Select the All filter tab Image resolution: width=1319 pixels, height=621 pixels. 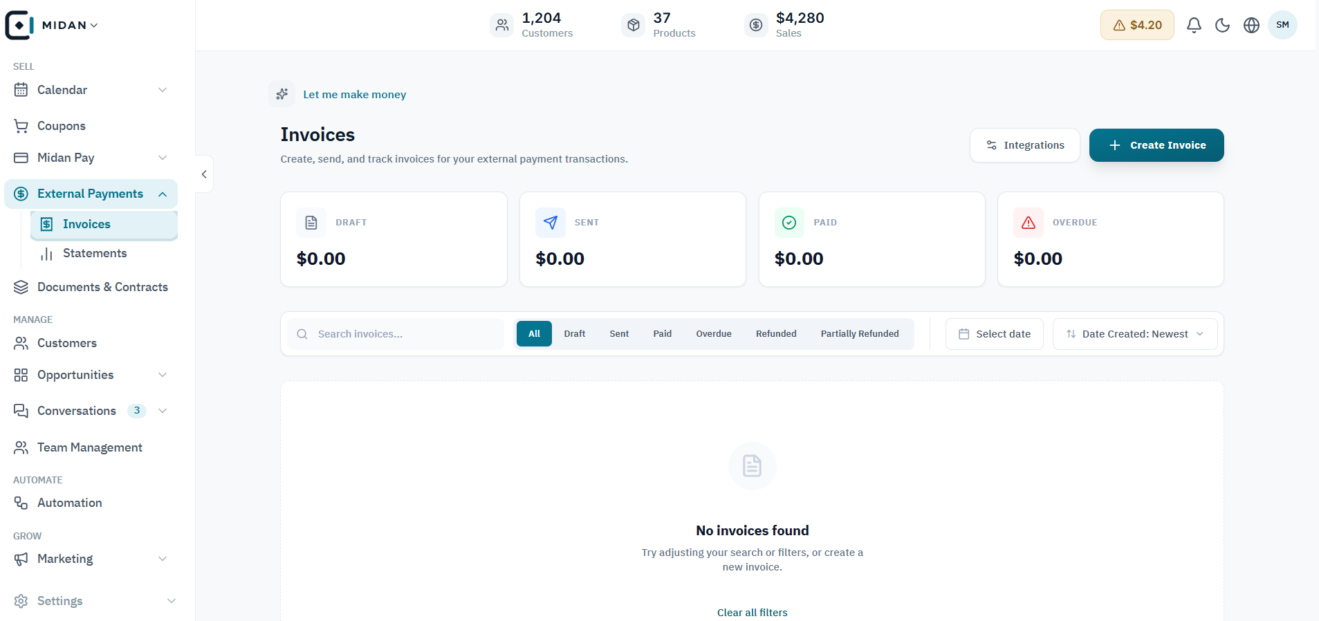pyautogui.click(x=534, y=334)
